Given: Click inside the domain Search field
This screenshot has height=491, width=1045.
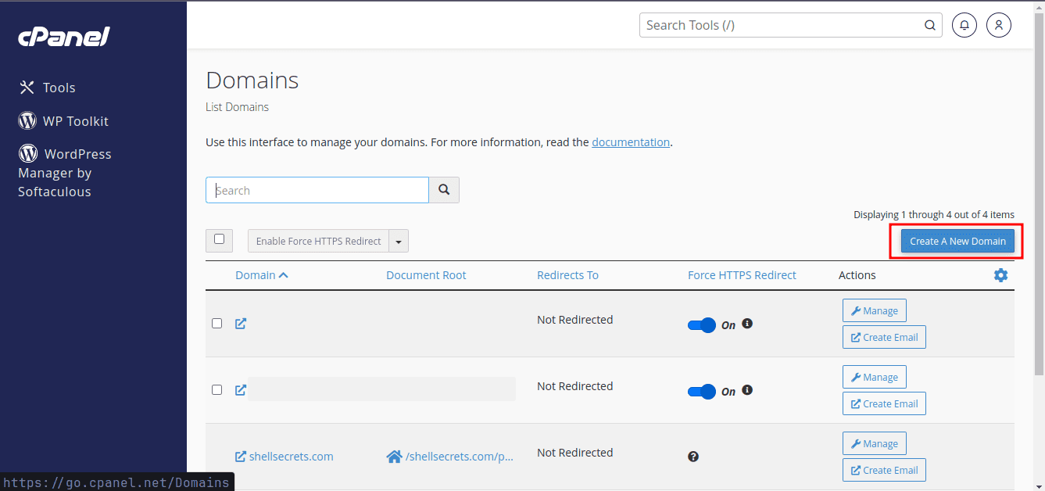Looking at the screenshot, I should pos(317,190).
